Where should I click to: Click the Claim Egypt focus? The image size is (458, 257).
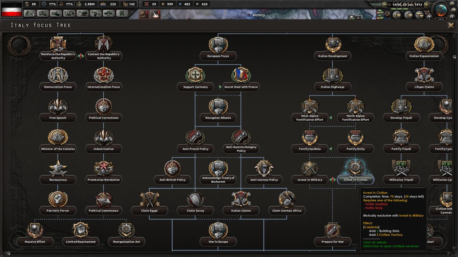[150, 203]
